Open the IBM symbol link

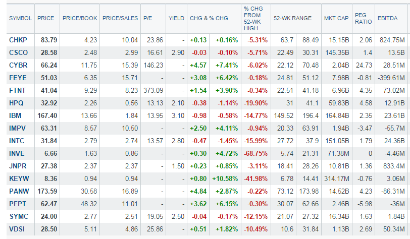coord(15,115)
